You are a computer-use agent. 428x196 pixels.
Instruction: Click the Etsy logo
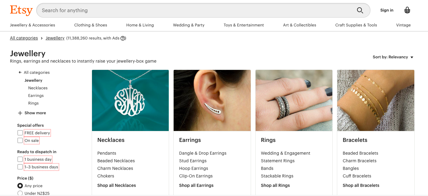(21, 10)
